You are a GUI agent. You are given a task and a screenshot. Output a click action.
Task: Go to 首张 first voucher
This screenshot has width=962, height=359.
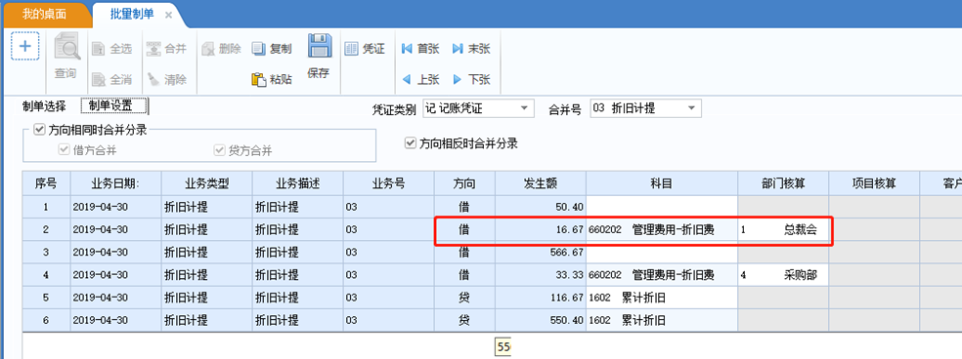pos(420,49)
